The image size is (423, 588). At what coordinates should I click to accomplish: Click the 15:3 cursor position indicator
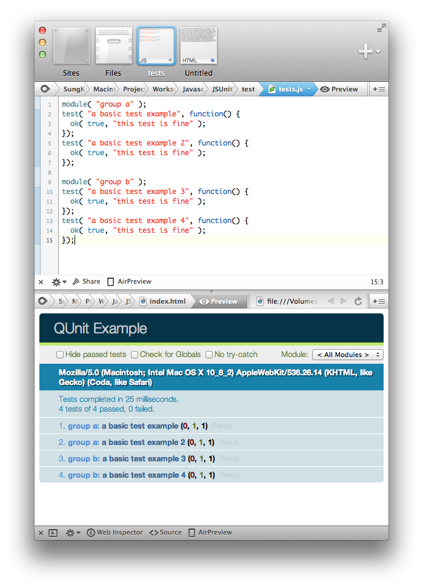click(377, 282)
